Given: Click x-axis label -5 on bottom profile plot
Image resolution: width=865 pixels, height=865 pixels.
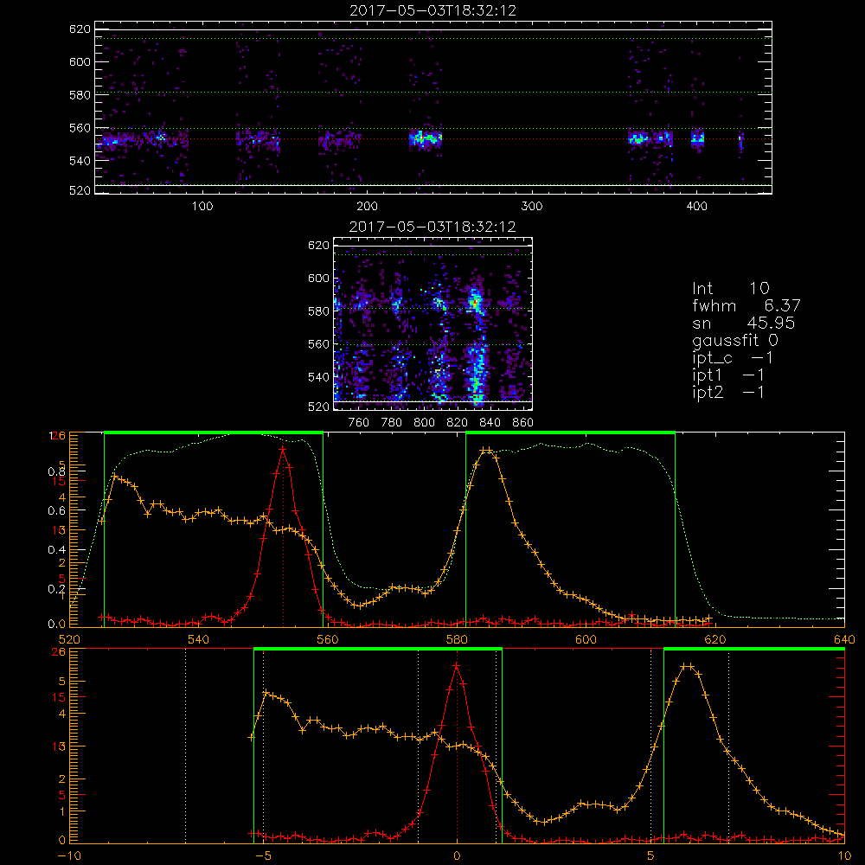Looking at the screenshot, I should pyautogui.click(x=264, y=856).
